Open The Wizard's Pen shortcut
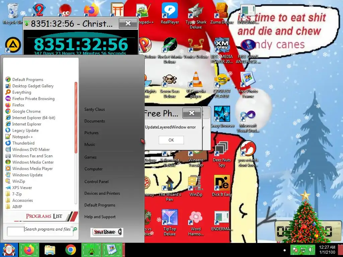This screenshot has height=257, width=343. point(170,189)
